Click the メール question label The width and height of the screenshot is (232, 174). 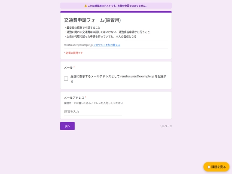pyautogui.click(x=68, y=67)
